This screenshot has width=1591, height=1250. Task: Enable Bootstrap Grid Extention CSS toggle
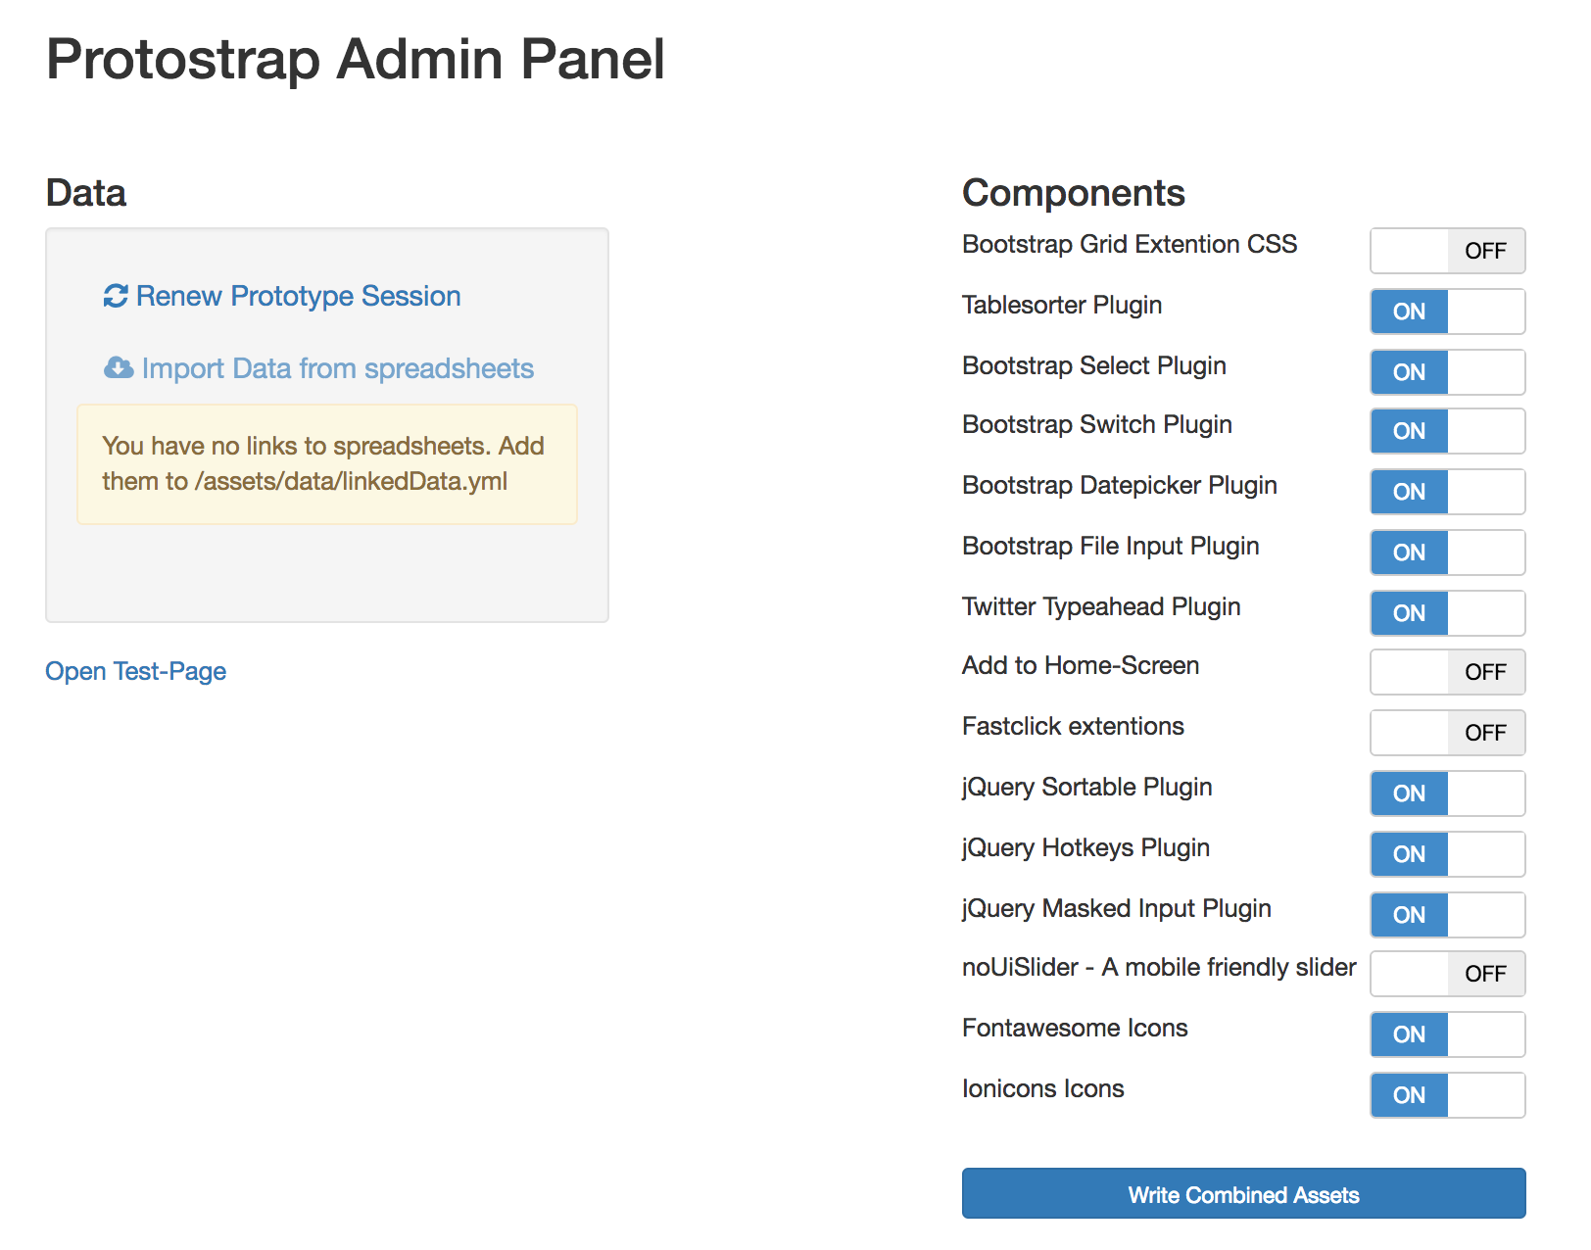tap(1446, 251)
